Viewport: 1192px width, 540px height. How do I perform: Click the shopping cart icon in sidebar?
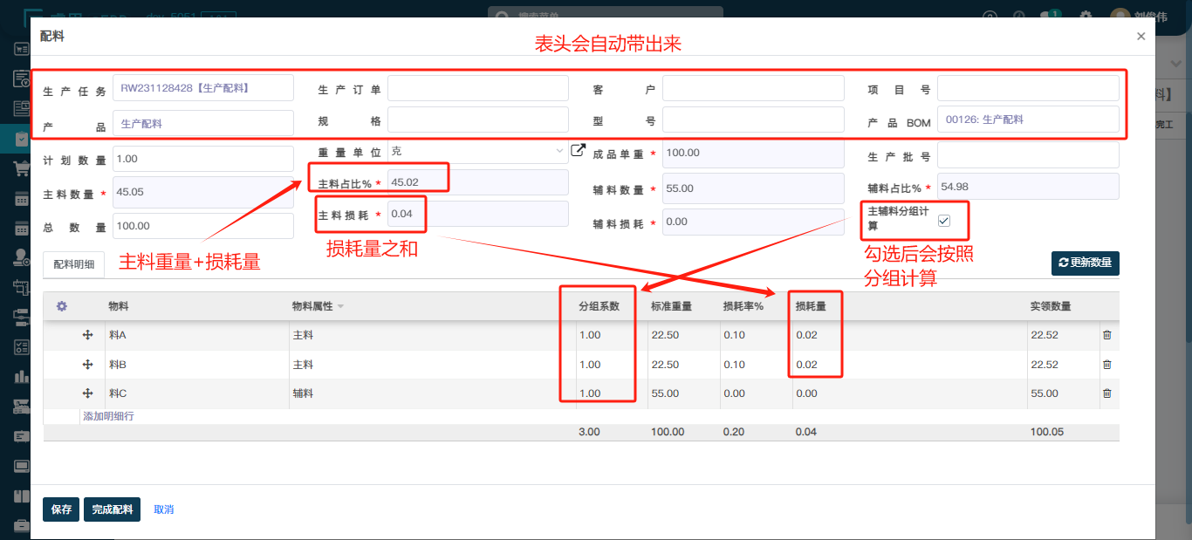tap(21, 168)
